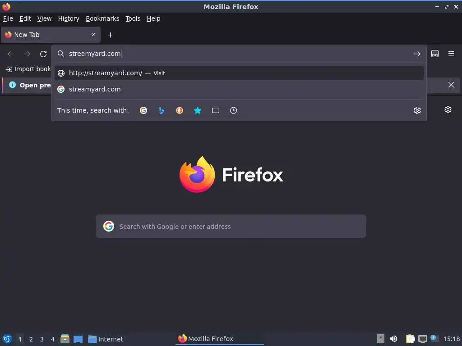Search history via clock icon
This screenshot has width=462, height=346.
point(234,110)
